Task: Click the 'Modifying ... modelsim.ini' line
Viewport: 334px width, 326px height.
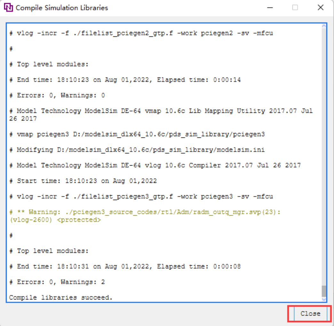Action: [x=137, y=150]
